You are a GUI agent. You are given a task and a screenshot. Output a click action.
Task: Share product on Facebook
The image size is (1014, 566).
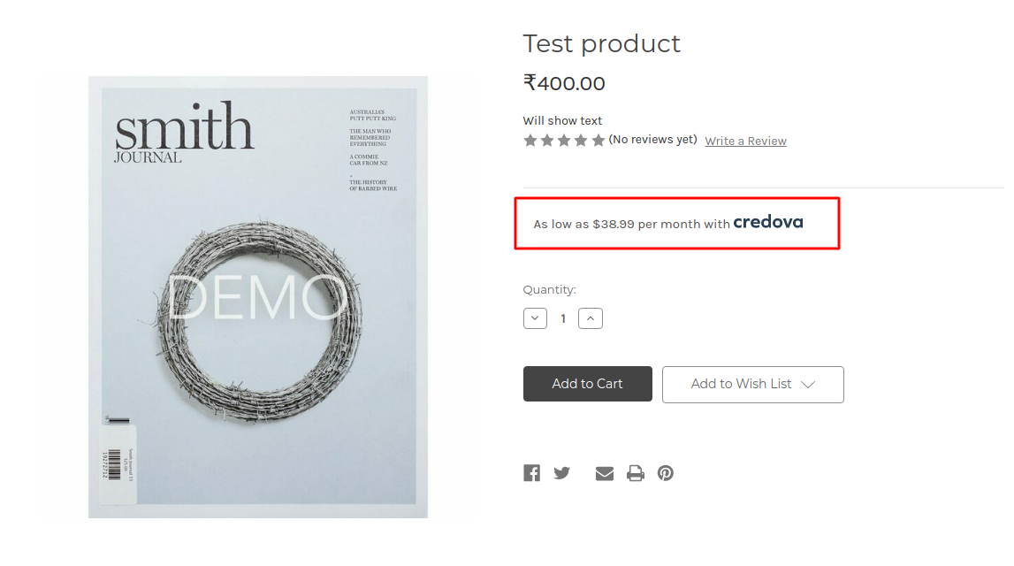[x=531, y=472]
